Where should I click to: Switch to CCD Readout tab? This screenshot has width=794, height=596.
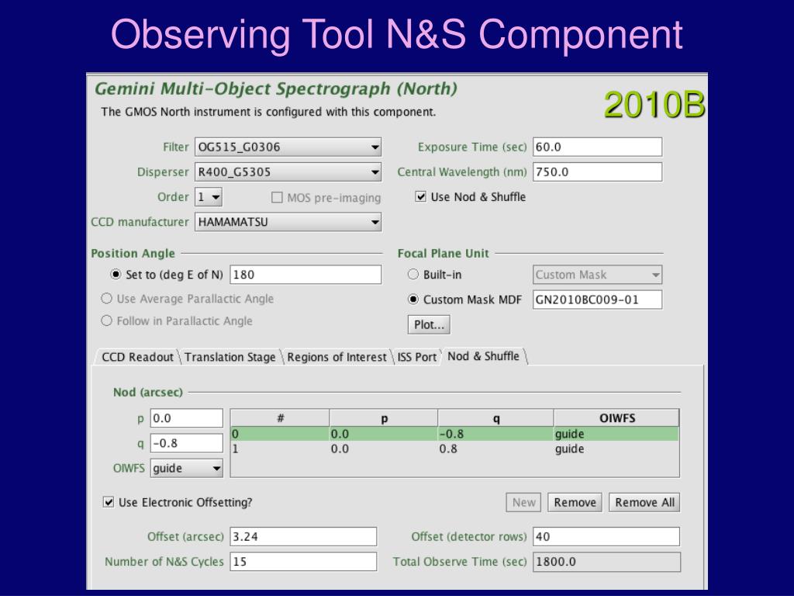(137, 357)
